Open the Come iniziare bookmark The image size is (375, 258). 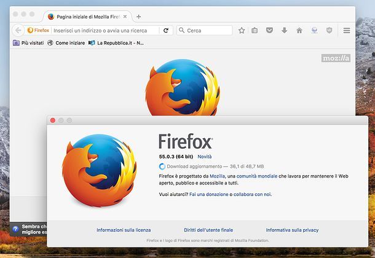[66, 43]
